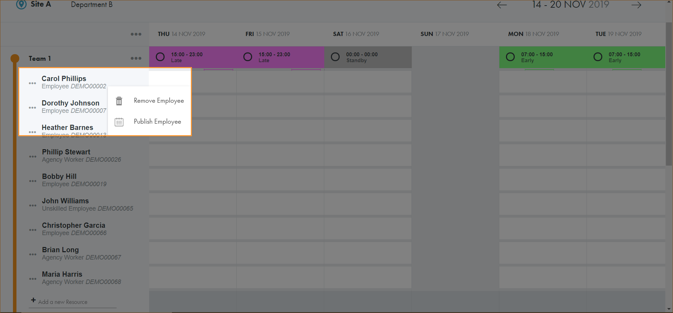
Task: Choose Publish Employee from context menu
Action: tap(157, 122)
